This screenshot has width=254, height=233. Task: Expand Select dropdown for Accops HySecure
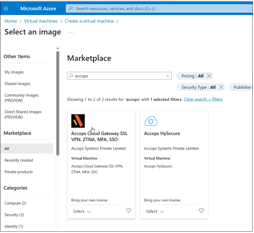pyautogui.click(x=155, y=212)
